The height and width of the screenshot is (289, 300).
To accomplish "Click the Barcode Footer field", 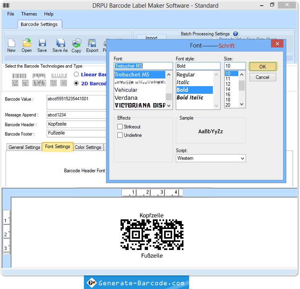I will click(x=77, y=134).
